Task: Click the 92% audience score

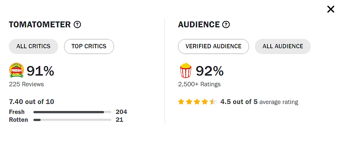Action: 209,71
